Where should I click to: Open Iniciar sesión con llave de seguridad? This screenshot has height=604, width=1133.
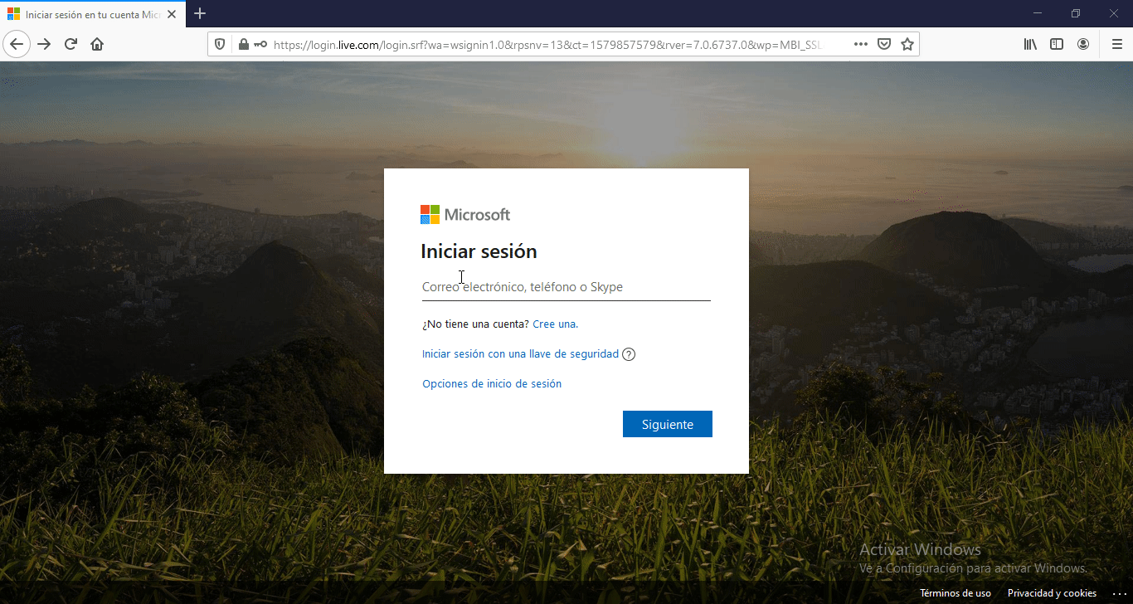(x=520, y=354)
